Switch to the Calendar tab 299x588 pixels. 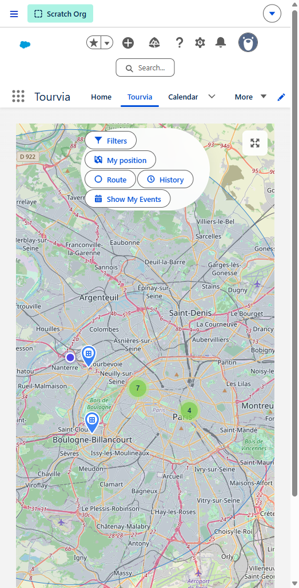(x=183, y=97)
